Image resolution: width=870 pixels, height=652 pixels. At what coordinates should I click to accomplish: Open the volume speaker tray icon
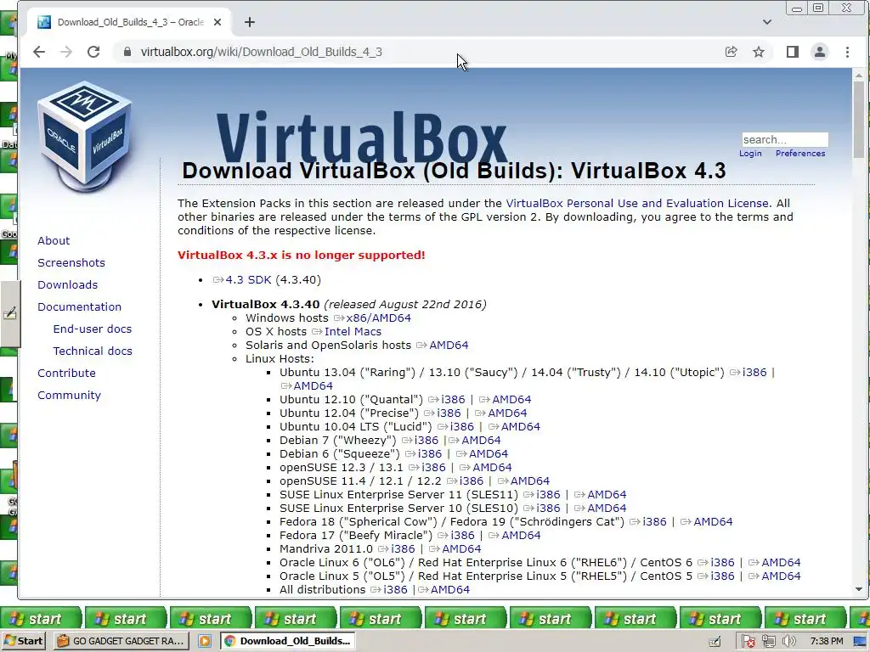788,642
